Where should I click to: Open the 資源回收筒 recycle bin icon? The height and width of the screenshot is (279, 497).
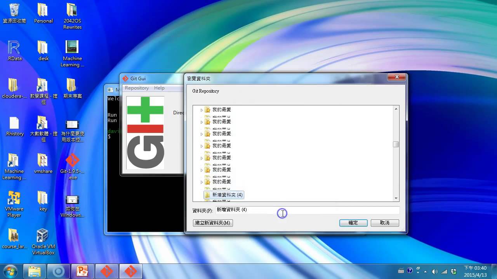14,14
